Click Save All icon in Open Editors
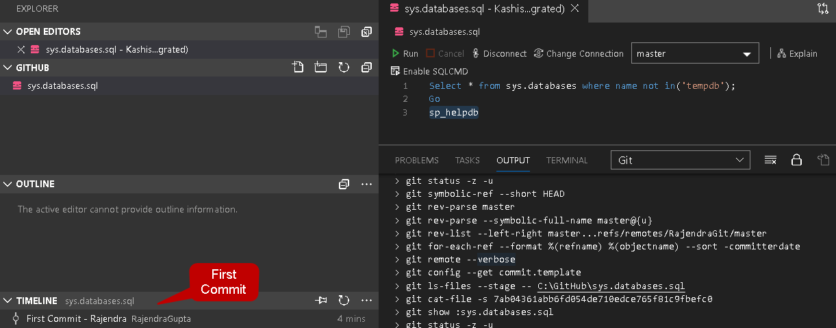Screen dimensions: 836x328 [x=344, y=31]
